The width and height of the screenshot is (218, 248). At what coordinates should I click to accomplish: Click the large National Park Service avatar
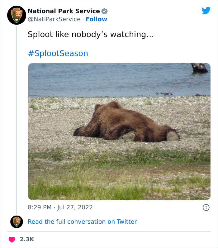(x=17, y=15)
